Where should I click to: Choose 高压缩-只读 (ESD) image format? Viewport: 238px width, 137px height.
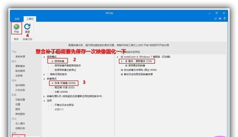coord(52,87)
